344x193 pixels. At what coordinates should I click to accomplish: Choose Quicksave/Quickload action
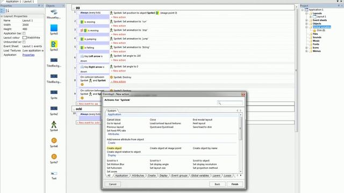point(161,127)
